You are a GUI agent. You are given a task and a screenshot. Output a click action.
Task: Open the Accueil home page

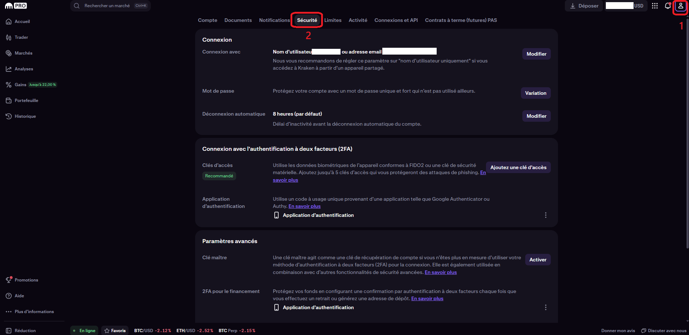click(22, 21)
